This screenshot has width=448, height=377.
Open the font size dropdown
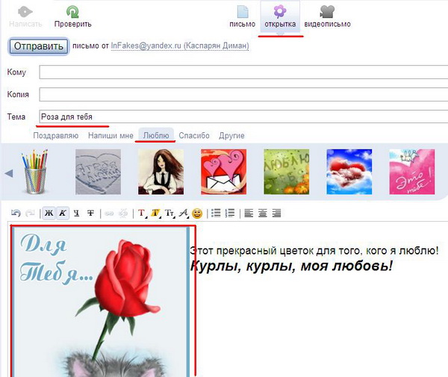pos(169,214)
